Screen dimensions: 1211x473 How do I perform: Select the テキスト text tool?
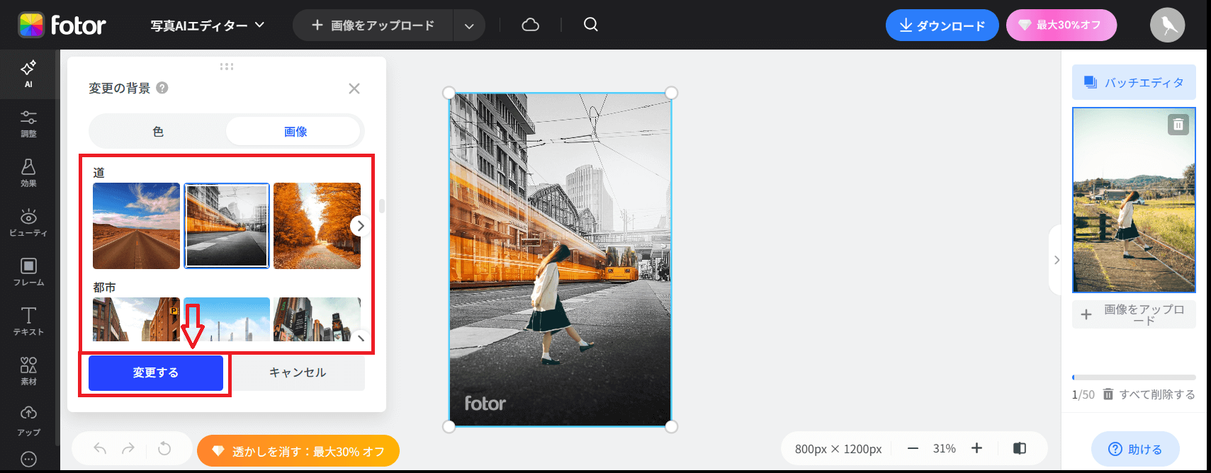(28, 321)
